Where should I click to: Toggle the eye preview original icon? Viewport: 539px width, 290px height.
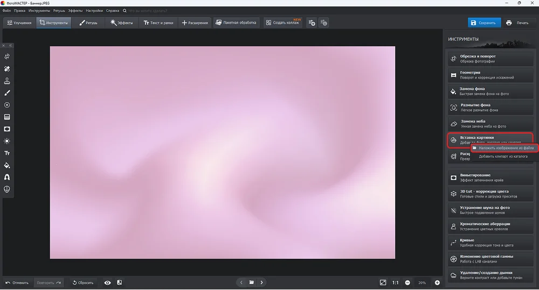[108, 282]
